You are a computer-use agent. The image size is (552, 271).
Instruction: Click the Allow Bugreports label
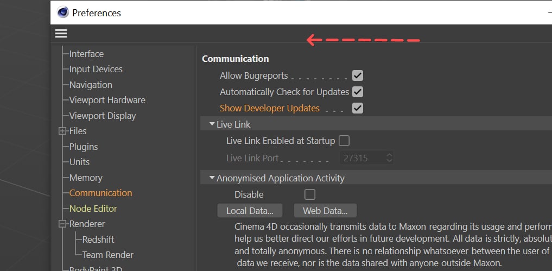point(254,76)
